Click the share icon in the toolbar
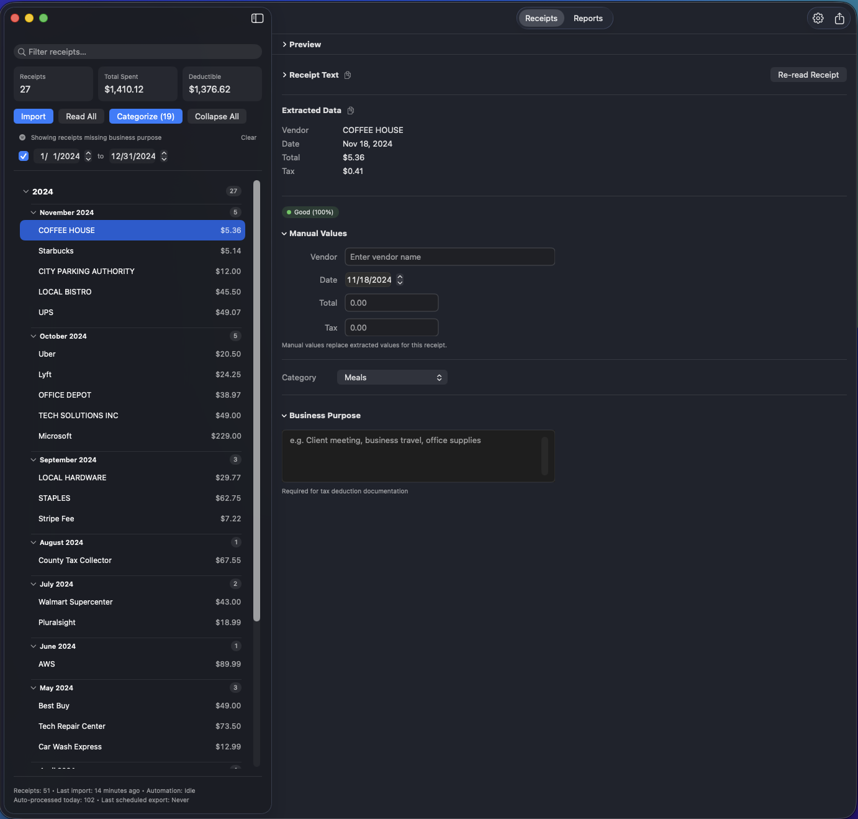858x819 pixels. click(x=839, y=18)
